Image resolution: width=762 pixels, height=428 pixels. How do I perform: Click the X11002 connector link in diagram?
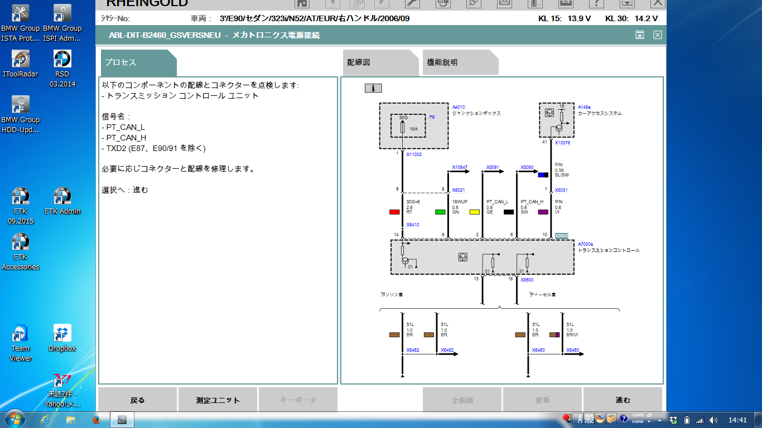(x=414, y=154)
